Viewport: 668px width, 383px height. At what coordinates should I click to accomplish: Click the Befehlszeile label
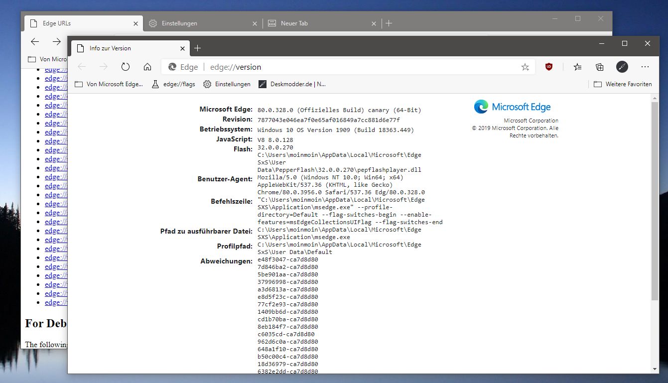(x=232, y=201)
